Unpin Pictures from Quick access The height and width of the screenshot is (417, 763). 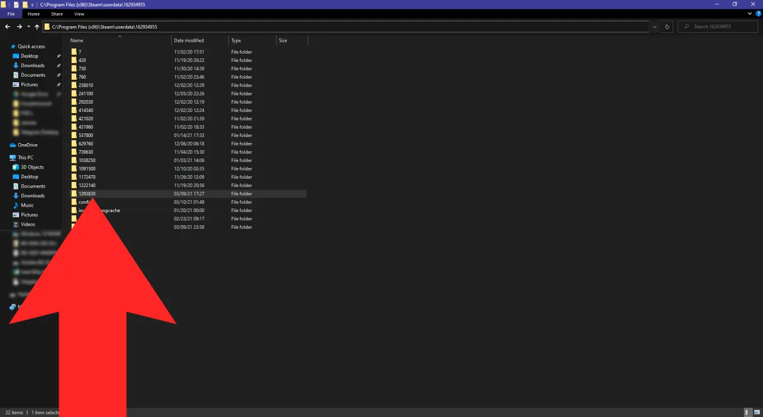58,84
